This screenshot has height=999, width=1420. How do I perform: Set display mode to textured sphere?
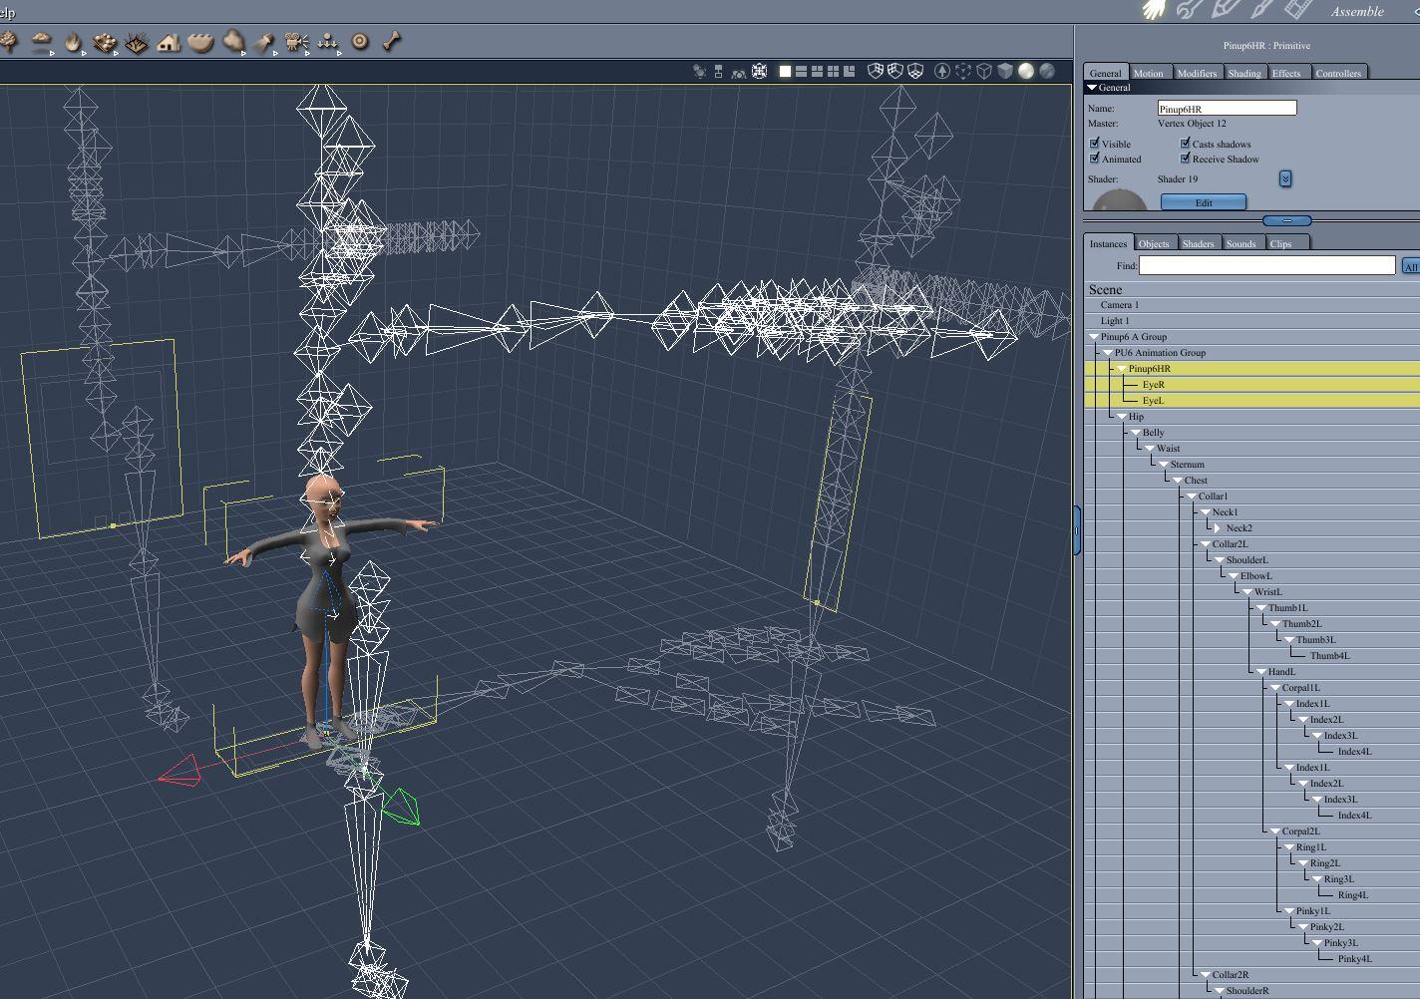[1047, 71]
